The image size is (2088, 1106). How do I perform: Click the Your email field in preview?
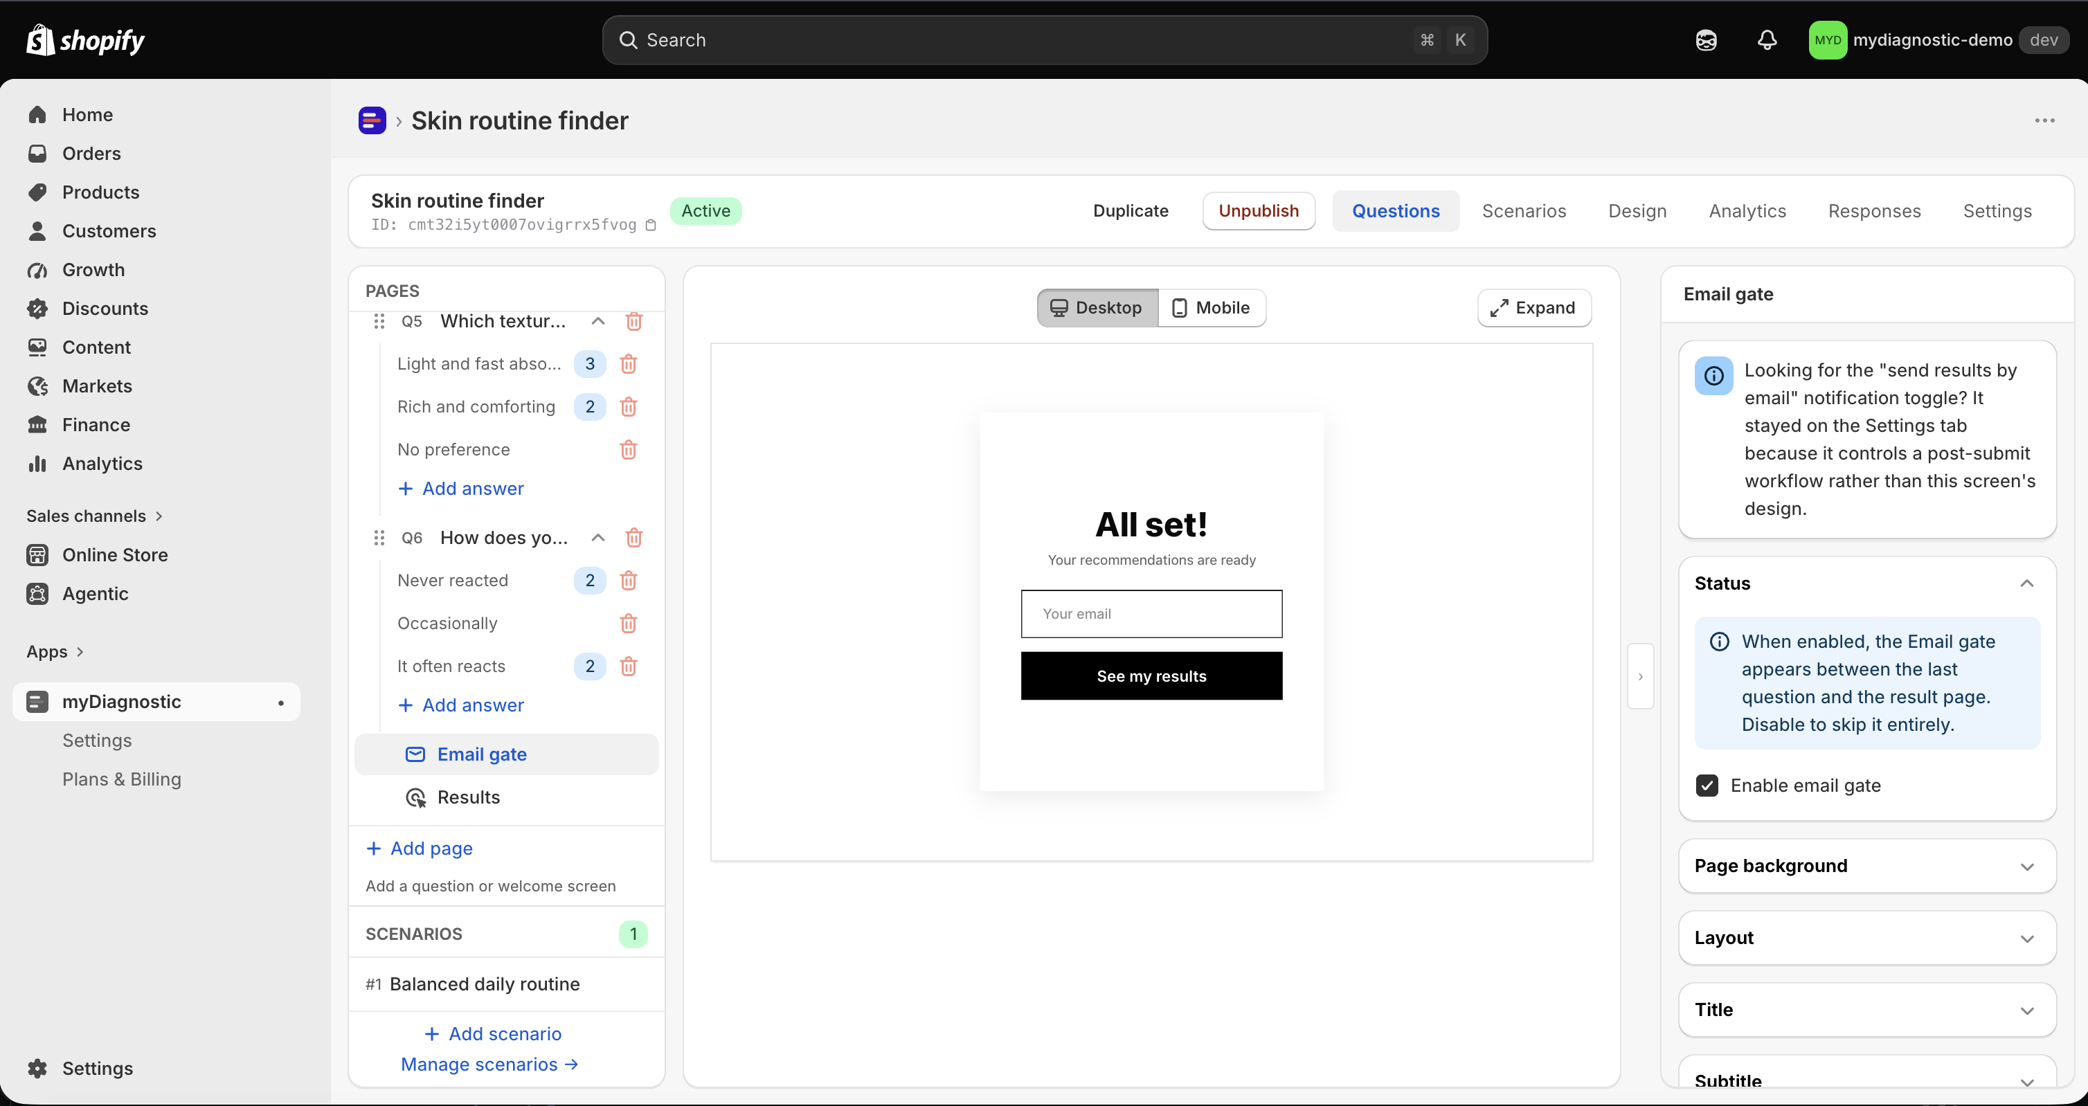(1151, 613)
